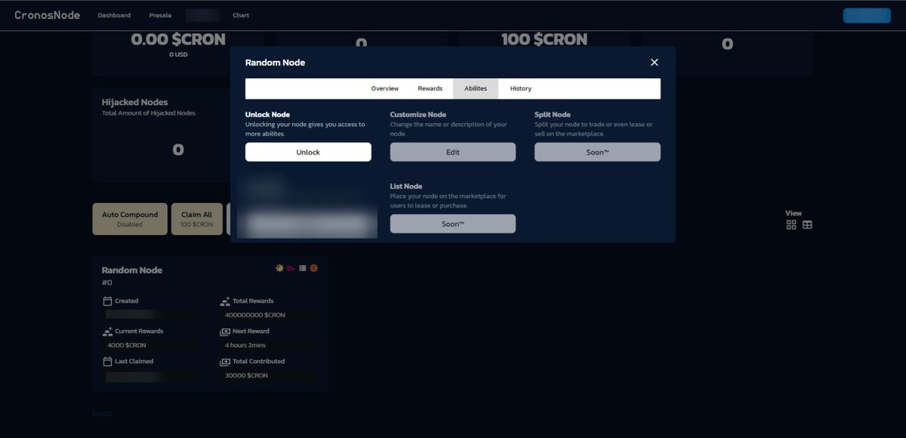Click the Unlock button
906x438 pixels.
click(308, 152)
